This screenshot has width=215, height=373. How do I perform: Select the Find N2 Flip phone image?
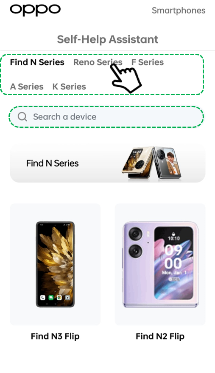(160, 264)
